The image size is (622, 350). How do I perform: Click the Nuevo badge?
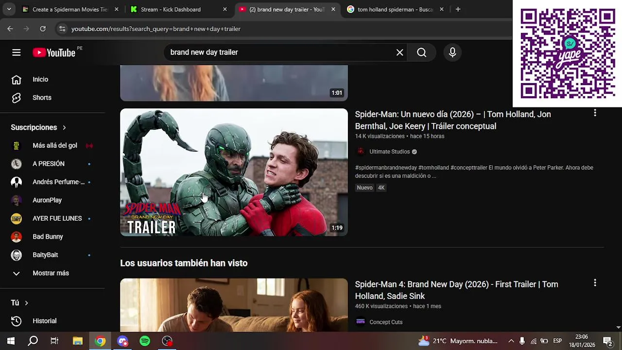(x=364, y=188)
